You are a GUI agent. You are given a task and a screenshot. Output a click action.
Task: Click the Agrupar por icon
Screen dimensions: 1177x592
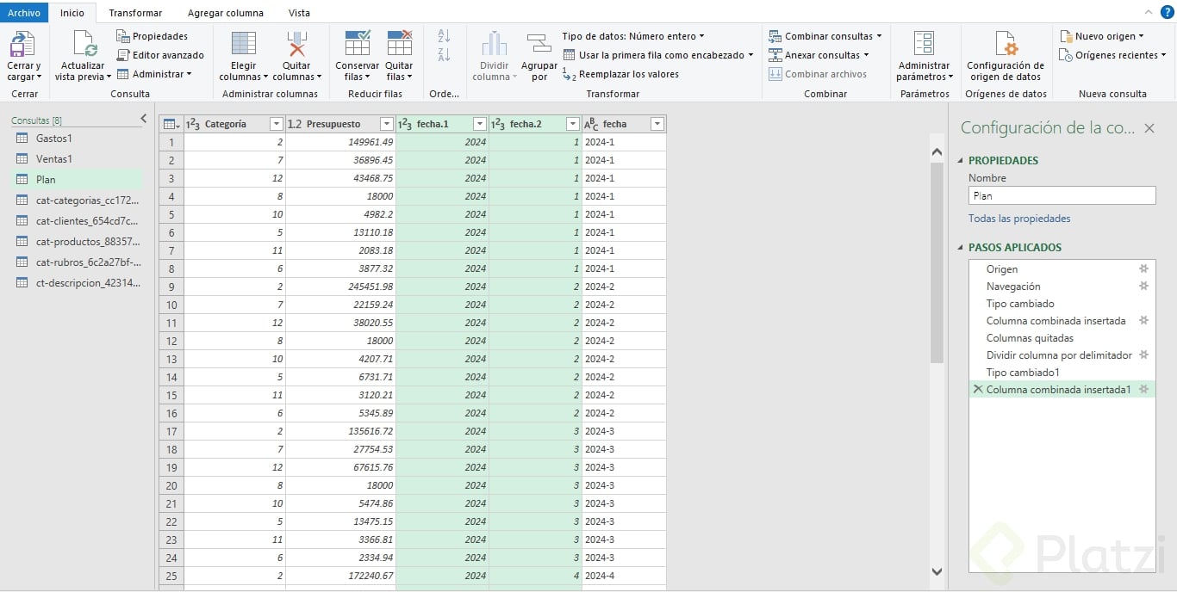[x=539, y=44]
